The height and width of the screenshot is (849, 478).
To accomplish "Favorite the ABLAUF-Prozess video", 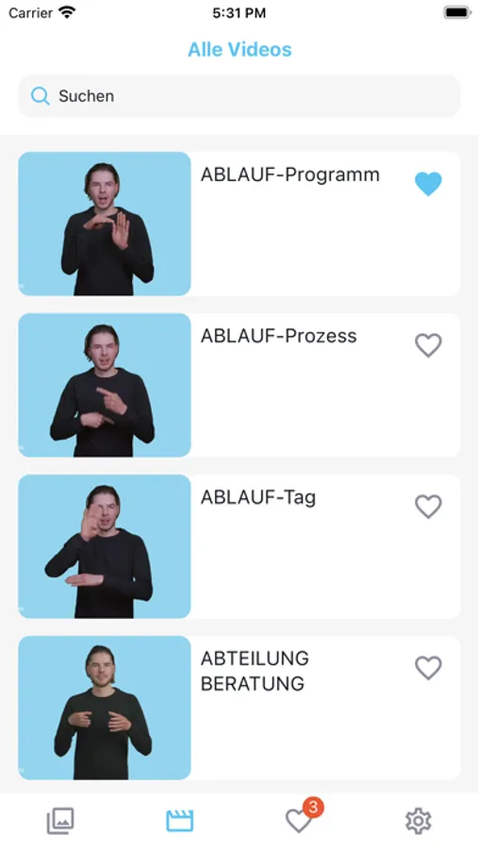I will pos(428,345).
